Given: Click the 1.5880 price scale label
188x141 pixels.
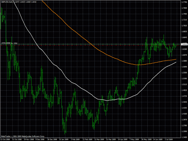Looking at the screenshot, I should click(x=184, y=61).
